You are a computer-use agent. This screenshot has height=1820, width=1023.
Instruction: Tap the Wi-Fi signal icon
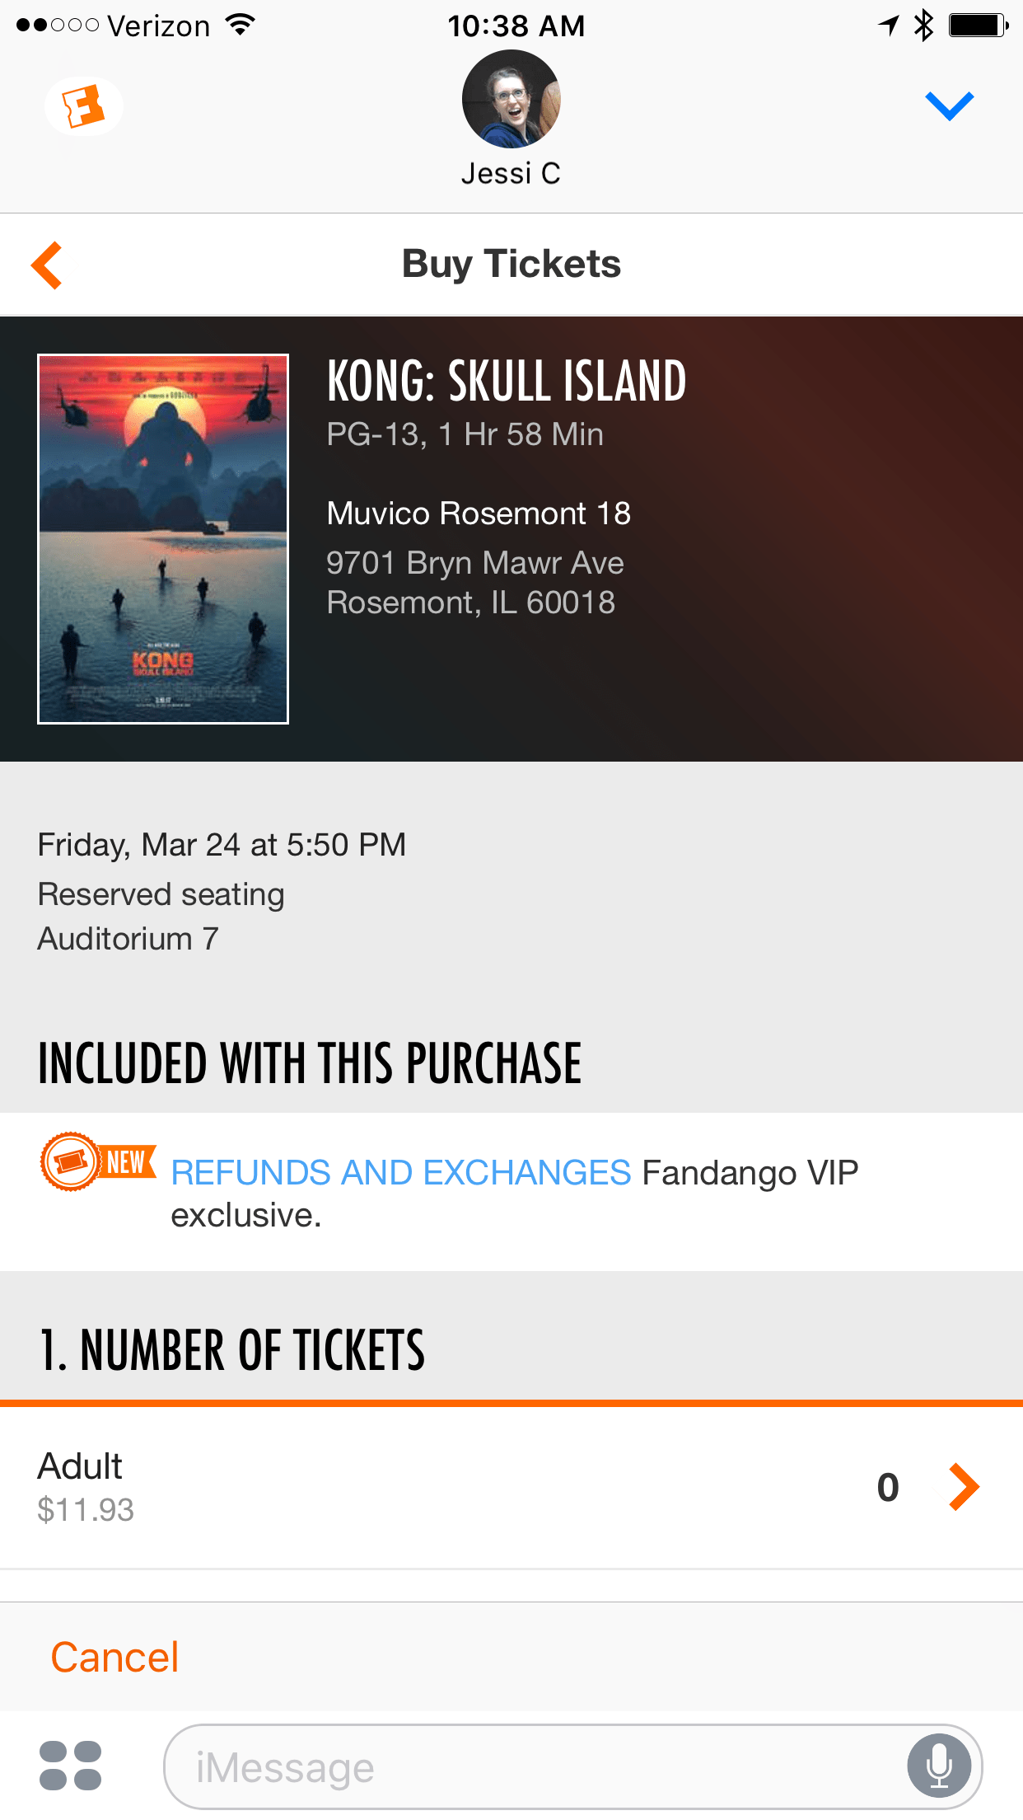(241, 26)
